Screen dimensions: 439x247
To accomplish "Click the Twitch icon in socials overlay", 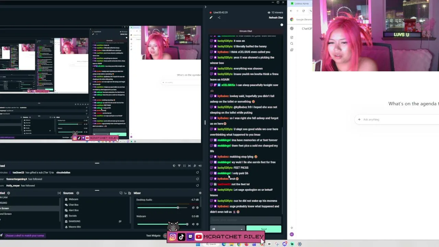I will [x=190, y=237].
